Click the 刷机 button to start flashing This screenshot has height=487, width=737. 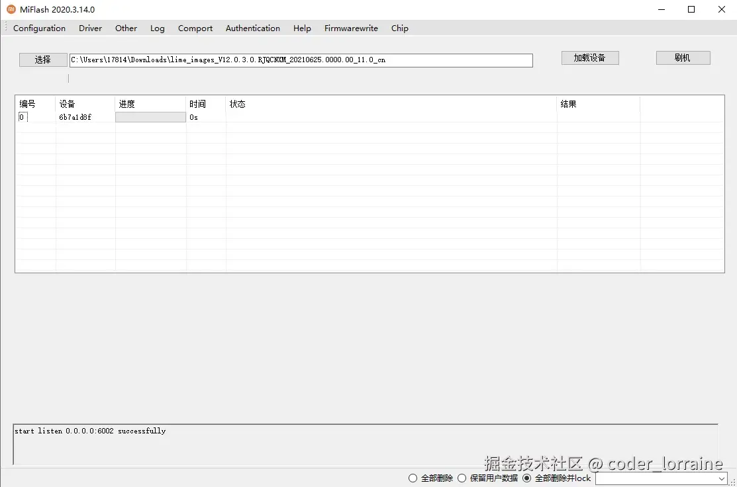[683, 57]
